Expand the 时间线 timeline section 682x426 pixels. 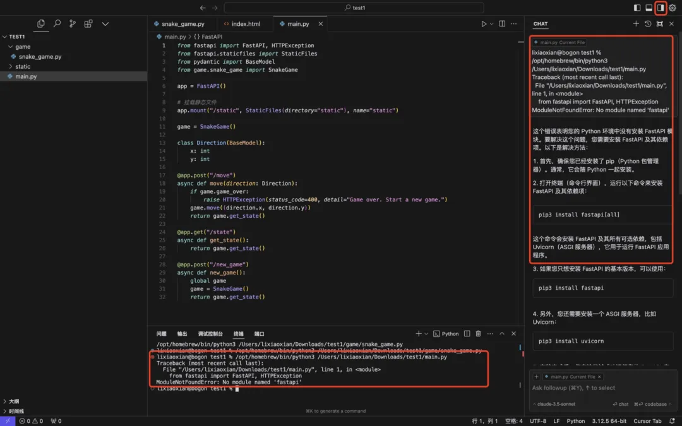click(16, 411)
